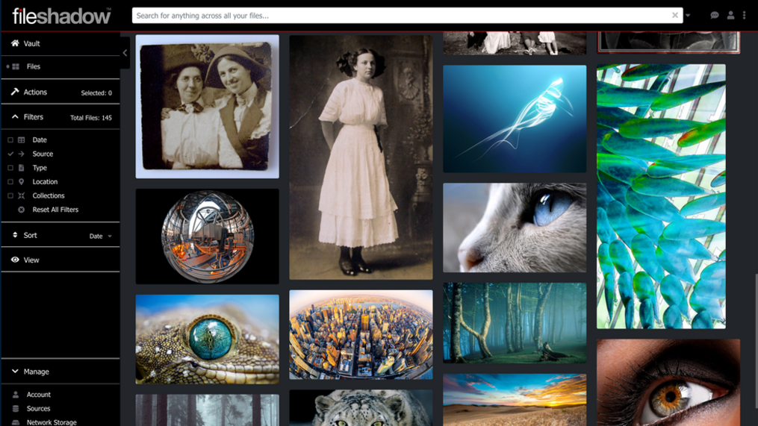Open the glass sphere fisheye image
The width and height of the screenshot is (758, 426).
pyautogui.click(x=208, y=237)
